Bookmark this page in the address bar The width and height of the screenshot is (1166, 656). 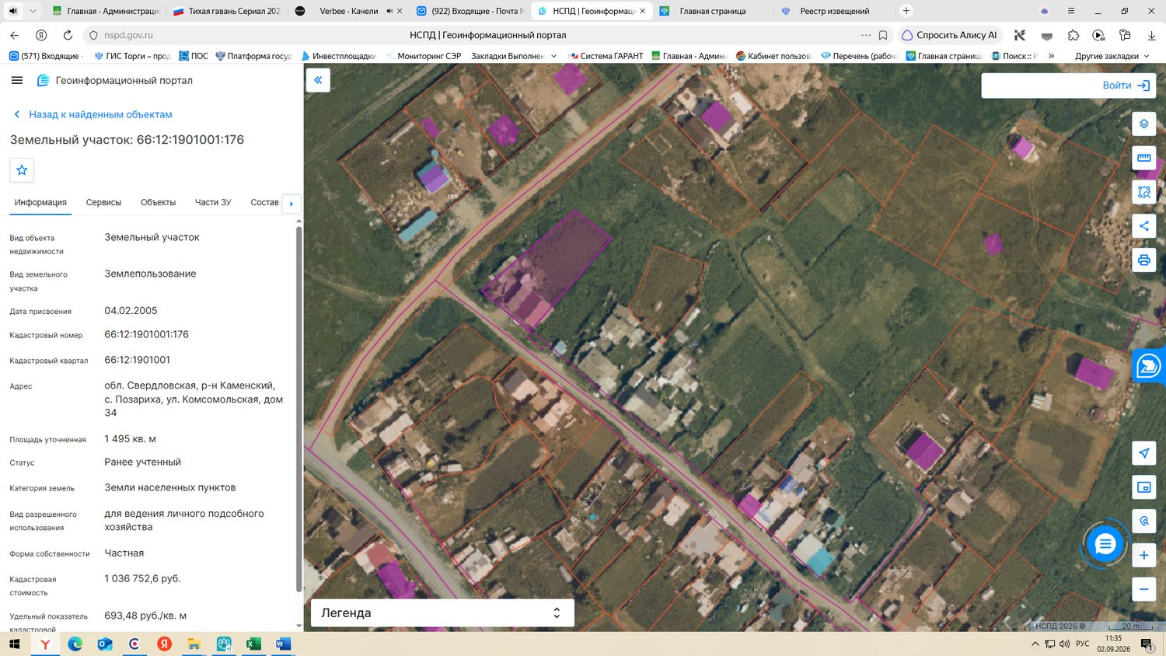pos(883,35)
